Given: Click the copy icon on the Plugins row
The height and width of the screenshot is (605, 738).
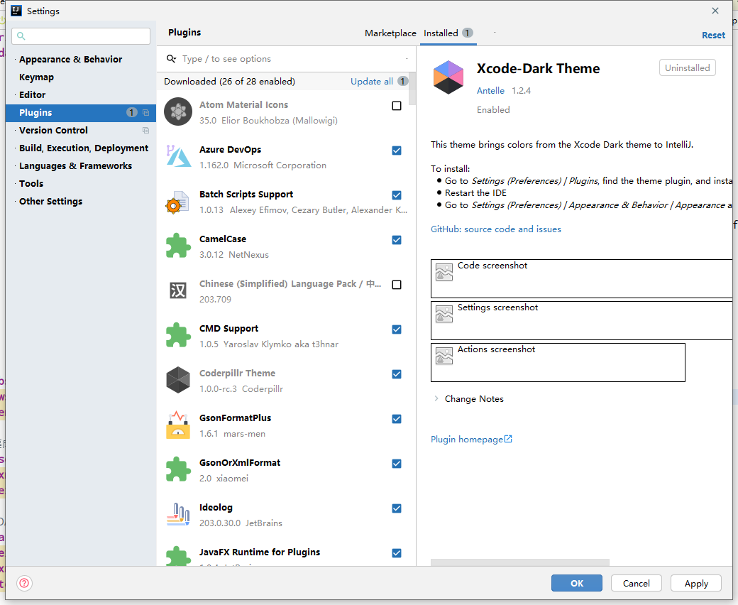Looking at the screenshot, I should coord(146,112).
